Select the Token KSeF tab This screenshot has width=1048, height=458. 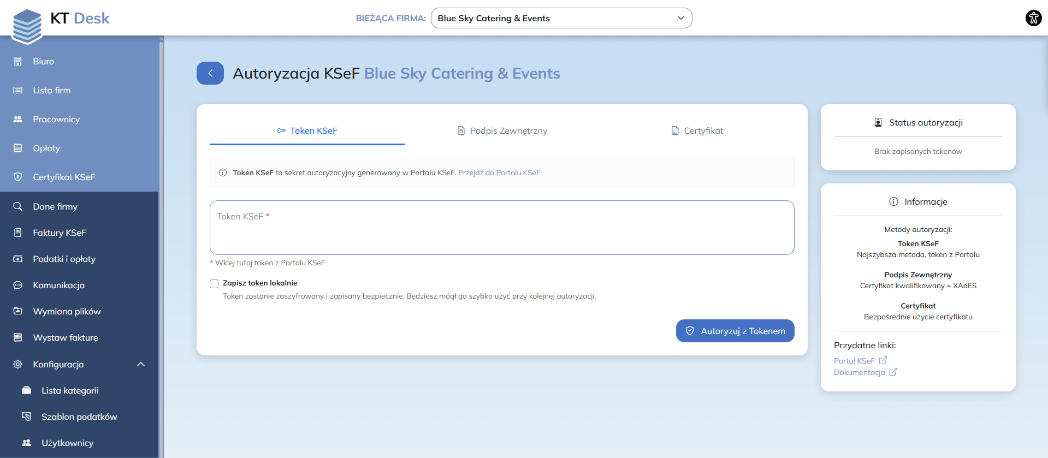(x=307, y=130)
